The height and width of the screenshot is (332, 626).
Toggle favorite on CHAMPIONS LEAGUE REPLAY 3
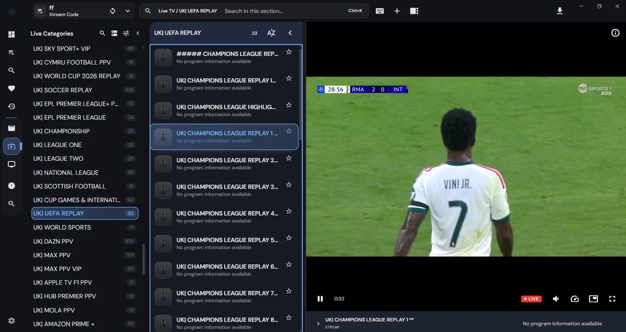pos(289,185)
